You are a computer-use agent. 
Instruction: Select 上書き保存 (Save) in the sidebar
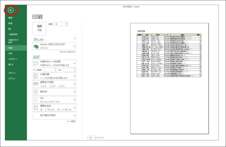[13, 34]
